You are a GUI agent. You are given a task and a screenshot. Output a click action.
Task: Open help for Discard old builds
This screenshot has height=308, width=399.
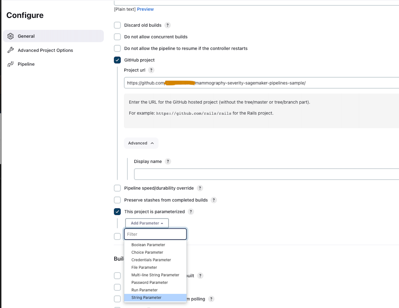167,25
